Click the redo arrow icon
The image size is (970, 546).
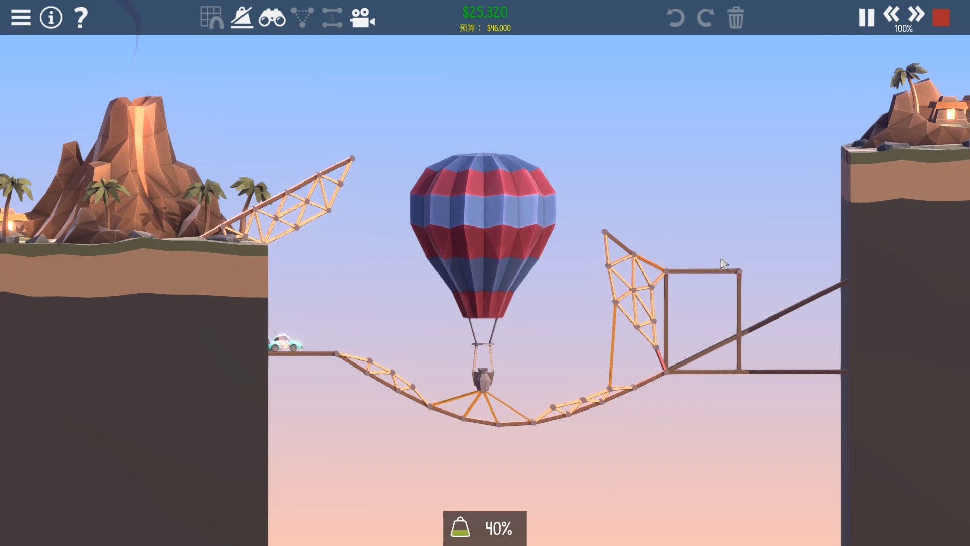705,18
